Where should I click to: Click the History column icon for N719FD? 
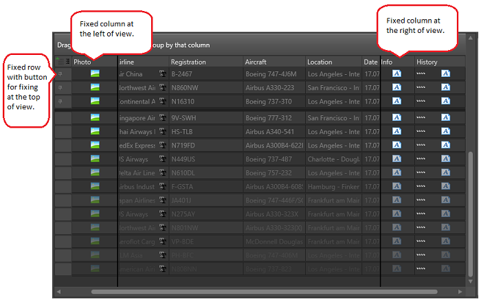click(x=446, y=145)
